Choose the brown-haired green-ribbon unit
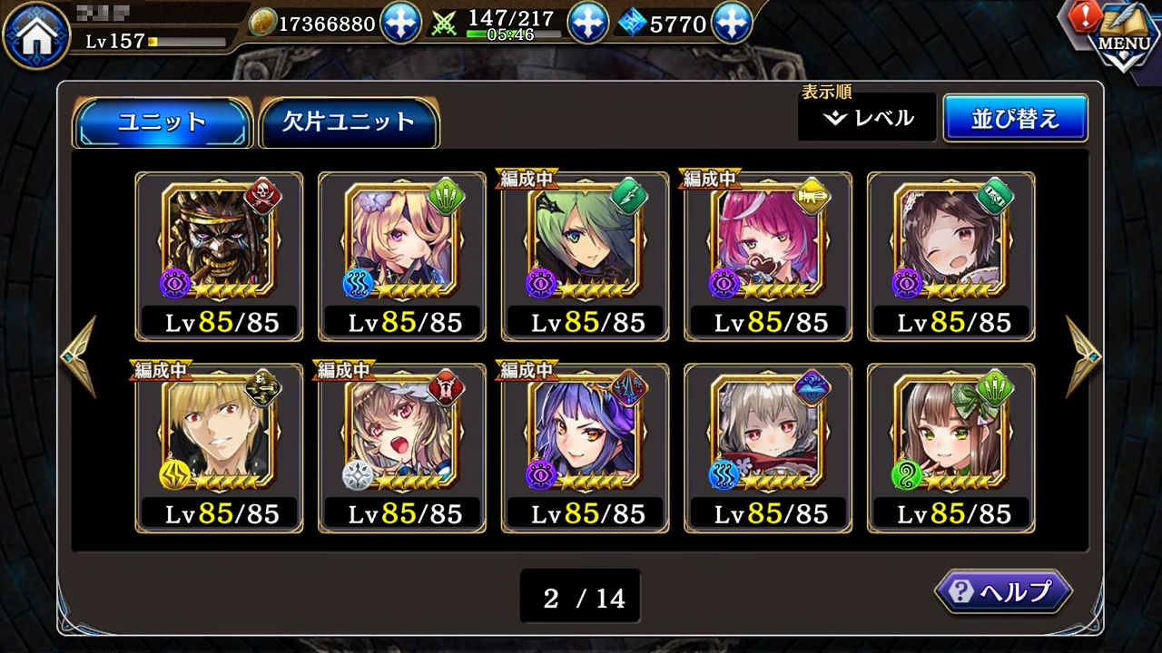The width and height of the screenshot is (1162, 653). pyautogui.click(x=951, y=448)
